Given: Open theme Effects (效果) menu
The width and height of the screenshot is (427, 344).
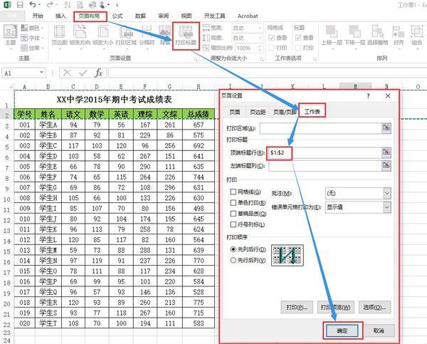Looking at the screenshot, I should tap(32, 48).
